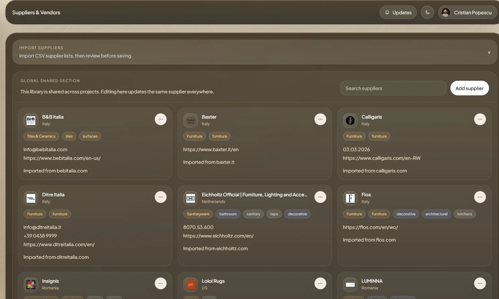Viewport: 499px width, 299px height.
Task: Click phone number +39 0438 9999
Action: pyautogui.click(x=40, y=236)
